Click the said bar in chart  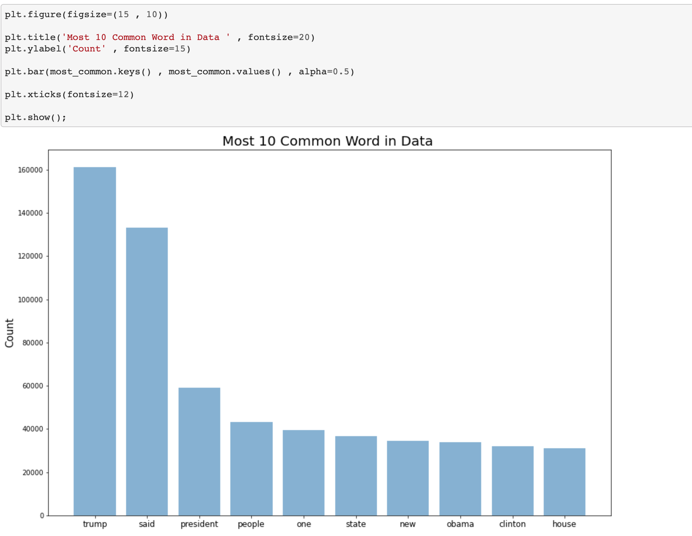pyautogui.click(x=147, y=372)
